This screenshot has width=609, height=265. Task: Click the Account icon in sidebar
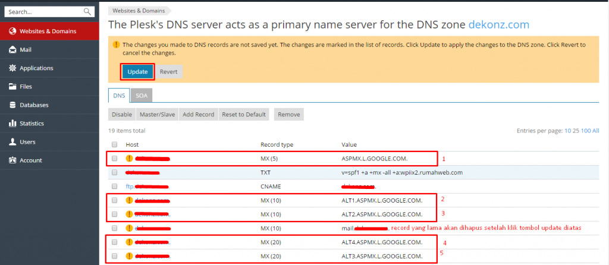coord(12,160)
